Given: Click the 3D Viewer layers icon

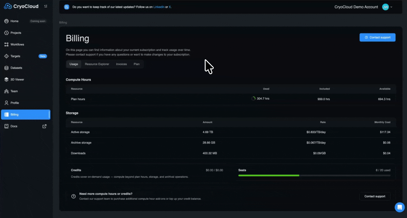Looking at the screenshot, I should point(6,80).
